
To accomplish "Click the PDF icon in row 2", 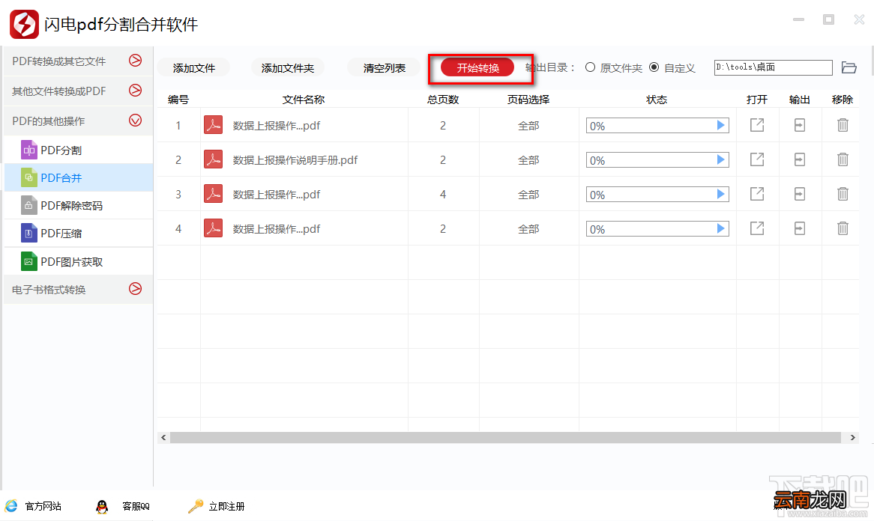I will [x=213, y=159].
